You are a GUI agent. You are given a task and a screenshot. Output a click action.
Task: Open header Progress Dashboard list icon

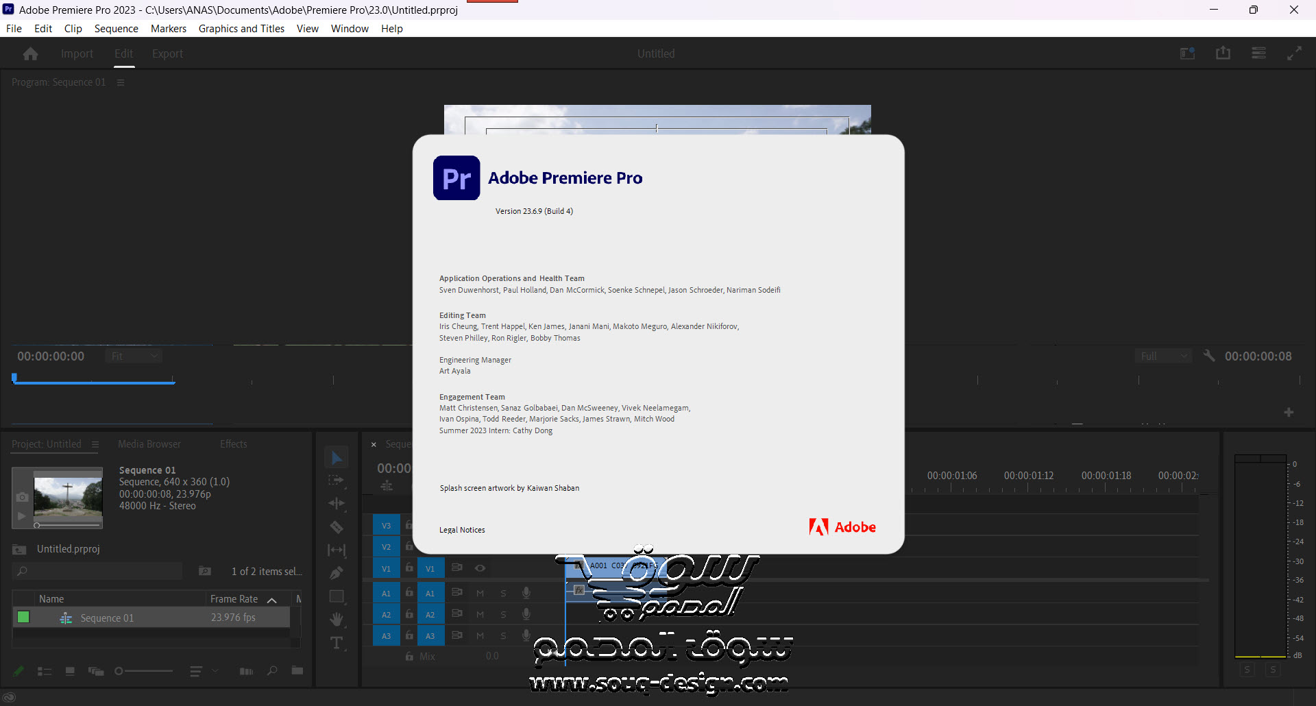(x=1258, y=53)
